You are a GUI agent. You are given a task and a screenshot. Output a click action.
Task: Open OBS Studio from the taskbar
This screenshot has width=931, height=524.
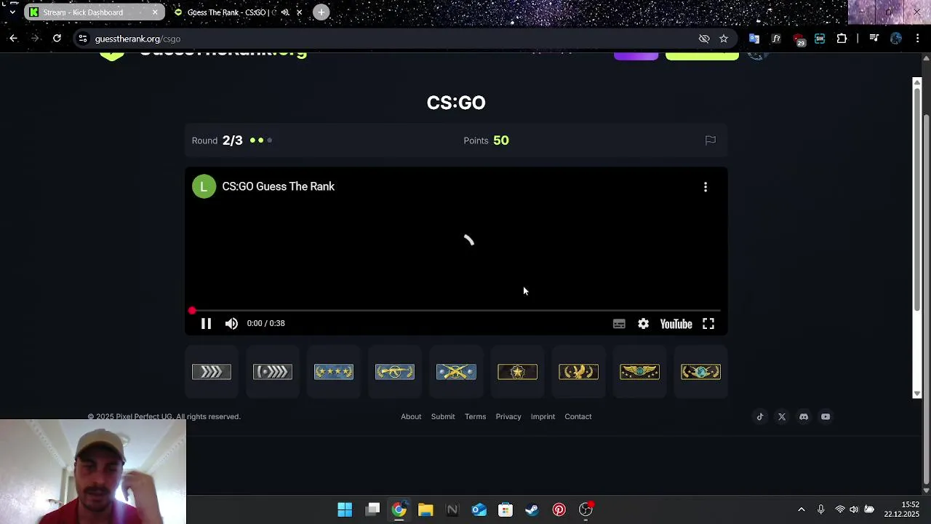(586, 509)
